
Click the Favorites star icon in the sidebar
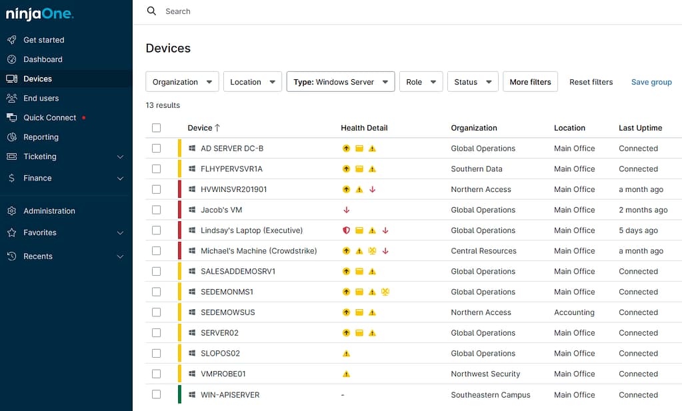coord(13,233)
